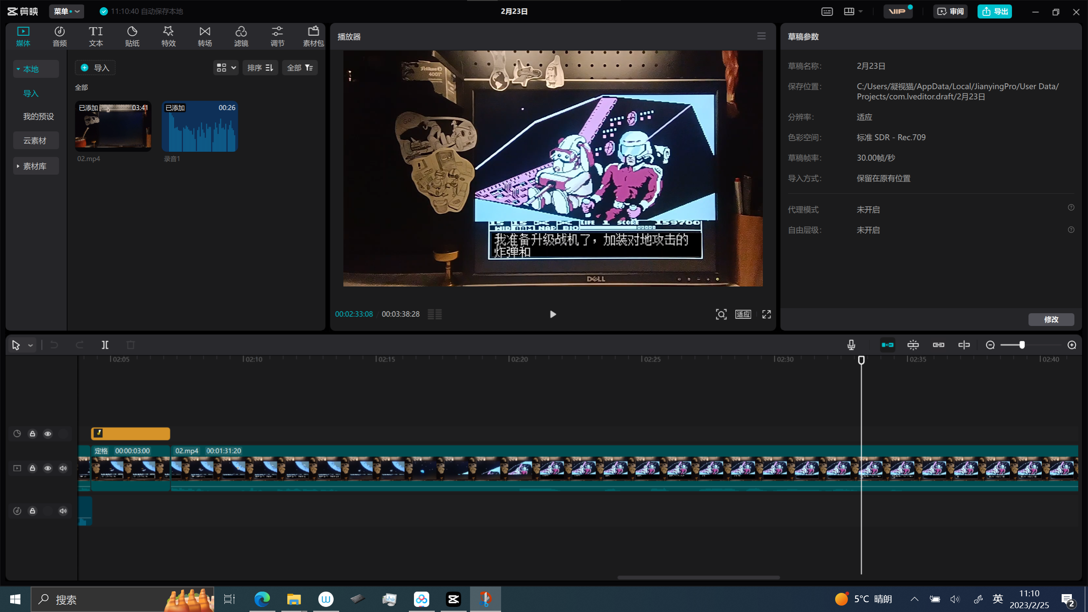Viewport: 1088px width, 612px height.
Task: Click the 自由层级 help icon
Action: tap(1071, 230)
